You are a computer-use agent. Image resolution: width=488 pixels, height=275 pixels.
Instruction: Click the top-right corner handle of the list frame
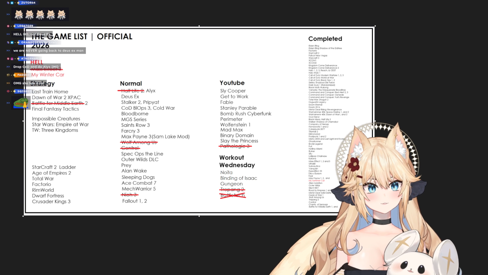point(375,26)
